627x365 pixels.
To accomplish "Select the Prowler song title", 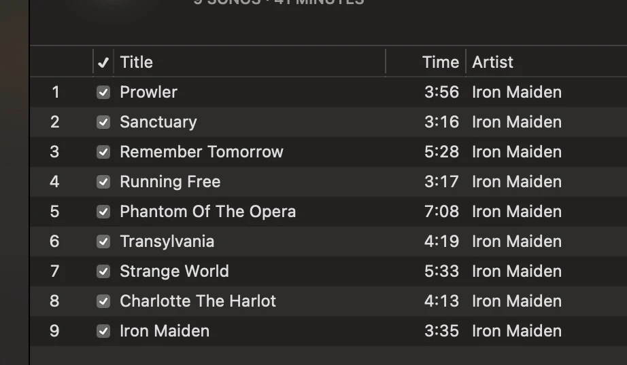I will [149, 92].
